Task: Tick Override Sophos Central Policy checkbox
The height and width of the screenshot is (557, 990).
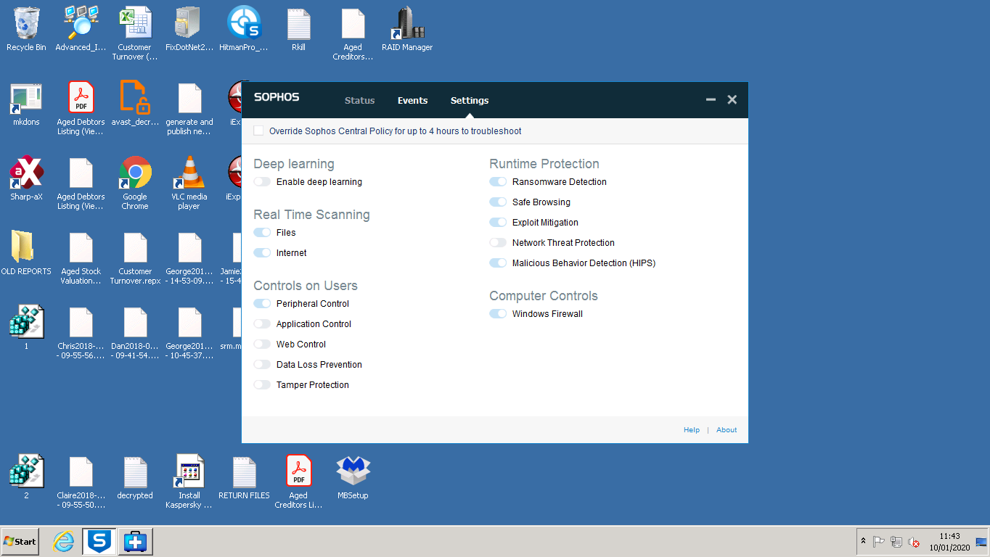Action: 258,131
